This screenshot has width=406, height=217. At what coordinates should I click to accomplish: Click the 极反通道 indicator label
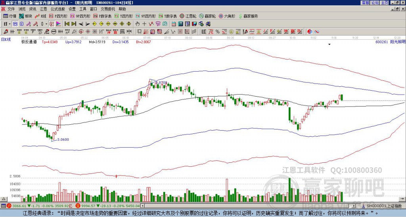point(29,42)
